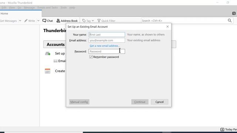Image resolution: width=237 pixels, height=133 pixels.
Task: Open the View menu
Action: click(x=12, y=7)
